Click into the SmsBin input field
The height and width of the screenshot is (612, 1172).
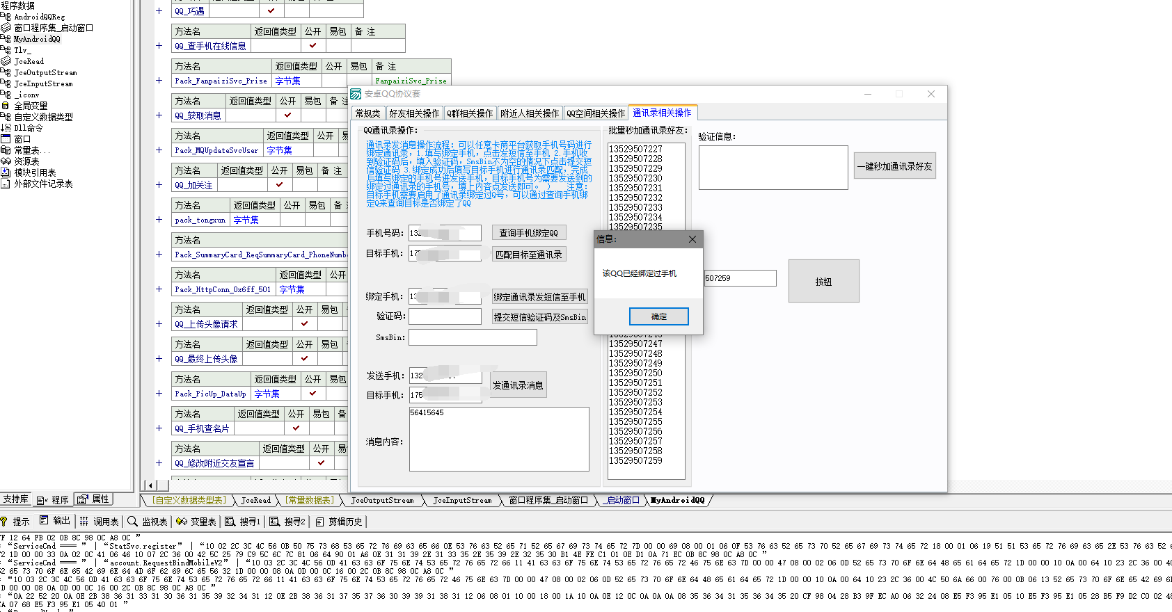coord(473,337)
